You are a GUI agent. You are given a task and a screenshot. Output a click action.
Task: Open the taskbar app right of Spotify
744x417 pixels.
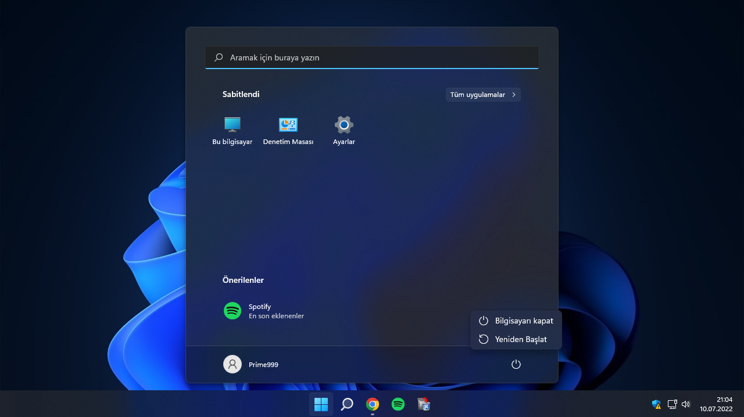(x=424, y=404)
